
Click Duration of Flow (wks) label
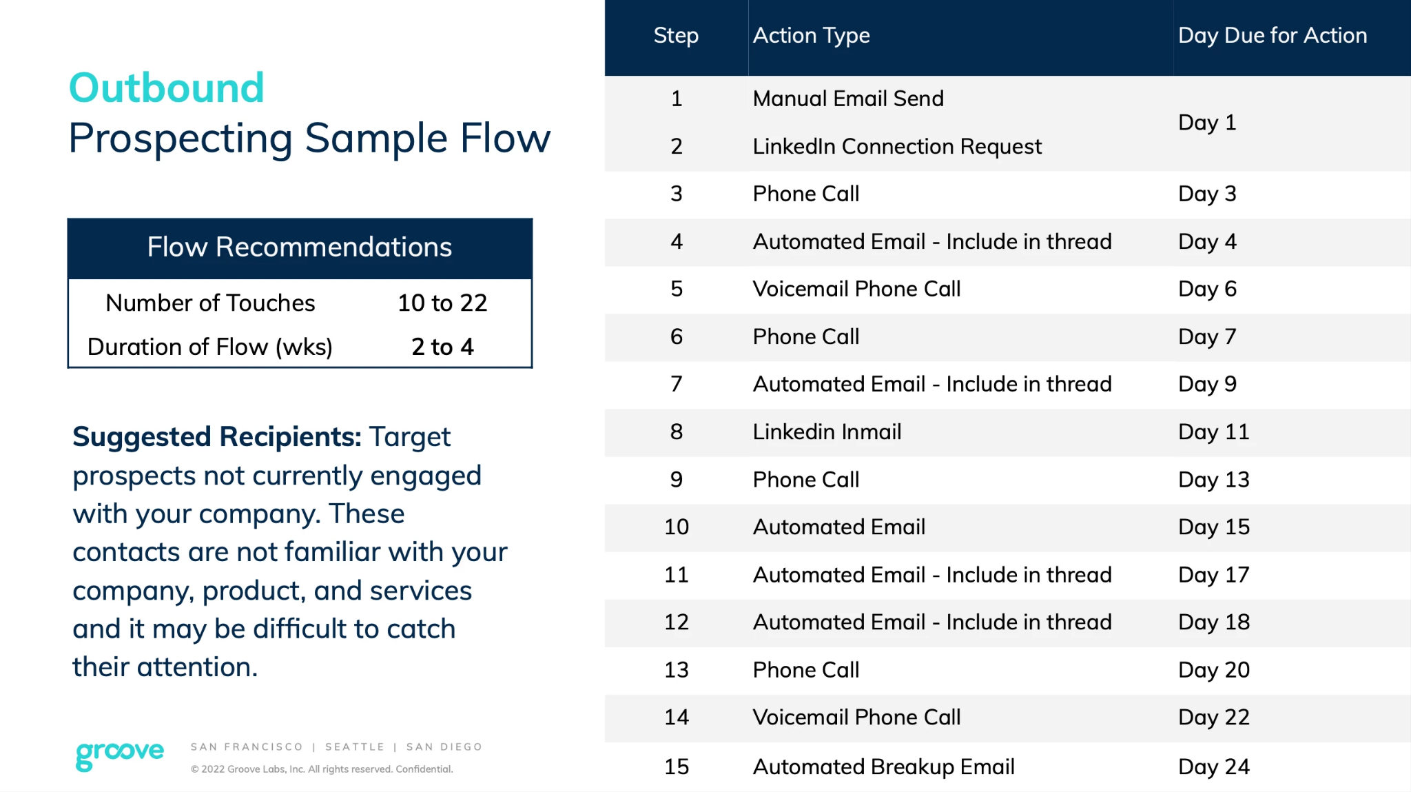click(x=210, y=347)
